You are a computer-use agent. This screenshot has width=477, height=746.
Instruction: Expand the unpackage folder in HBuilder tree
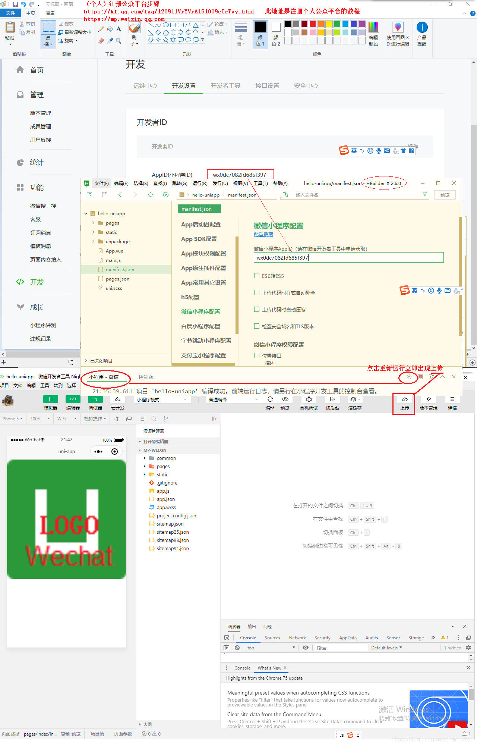coord(93,241)
